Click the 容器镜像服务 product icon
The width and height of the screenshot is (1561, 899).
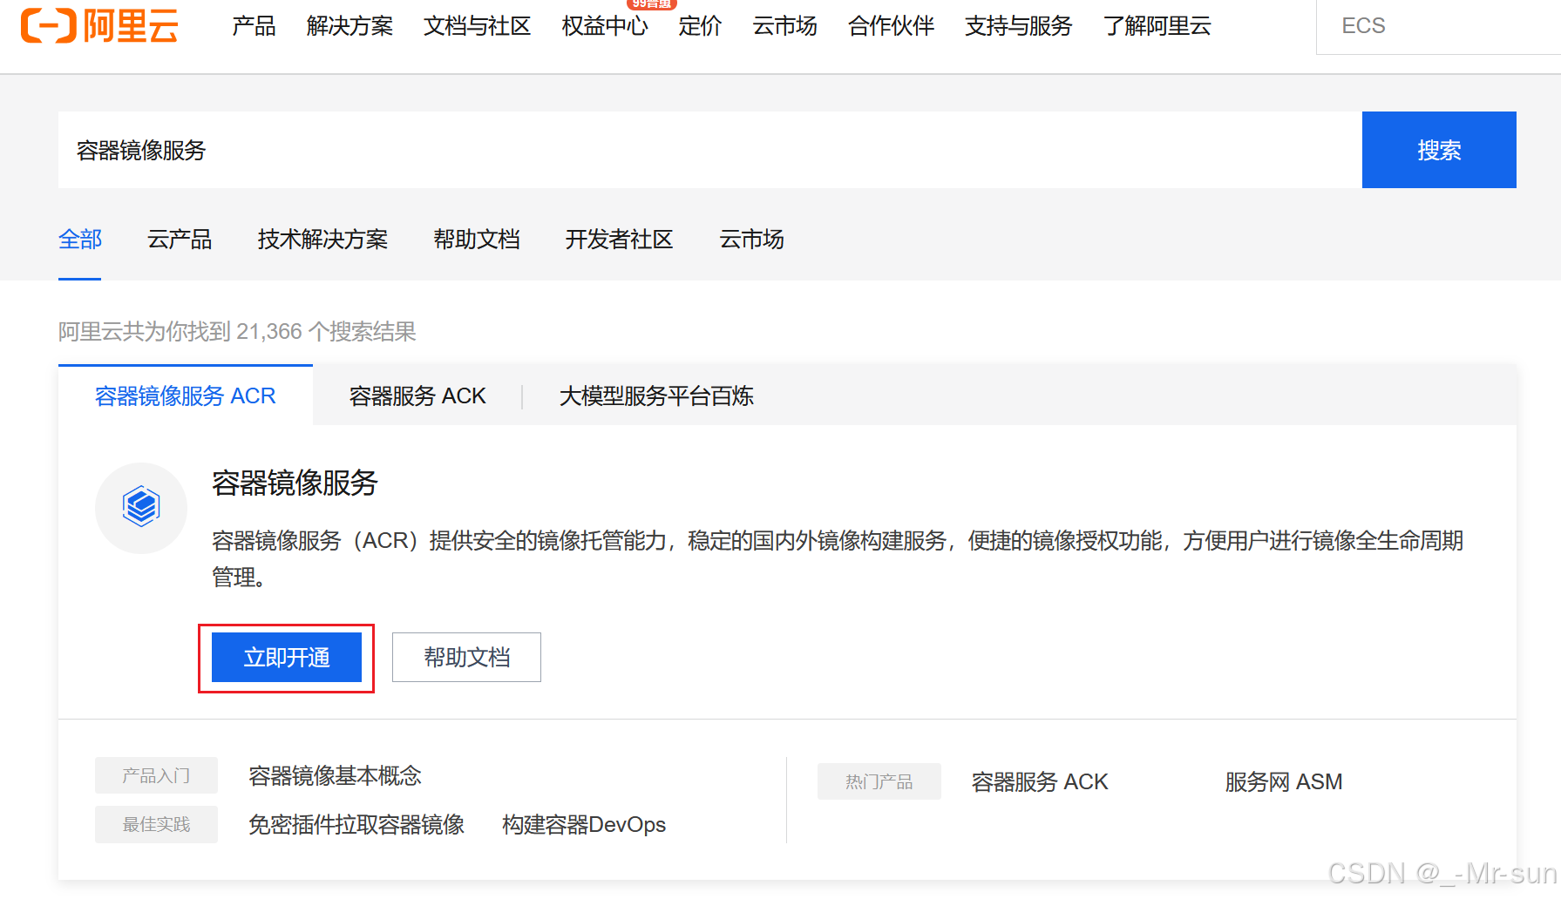(141, 508)
